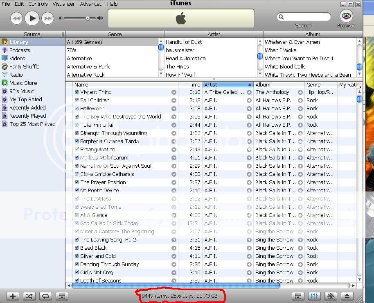Adjust the volume slider knob
Screen dimensions: 374x303
coord(87,18)
